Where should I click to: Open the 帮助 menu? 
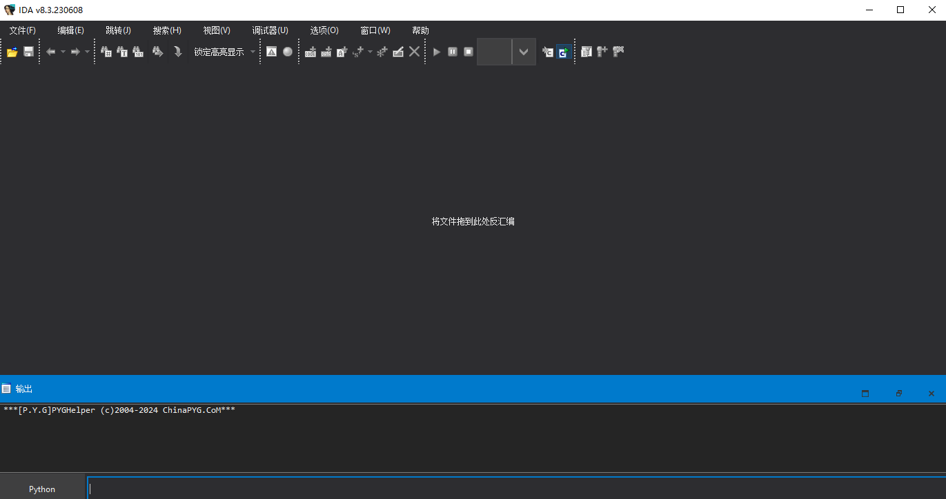pyautogui.click(x=420, y=30)
